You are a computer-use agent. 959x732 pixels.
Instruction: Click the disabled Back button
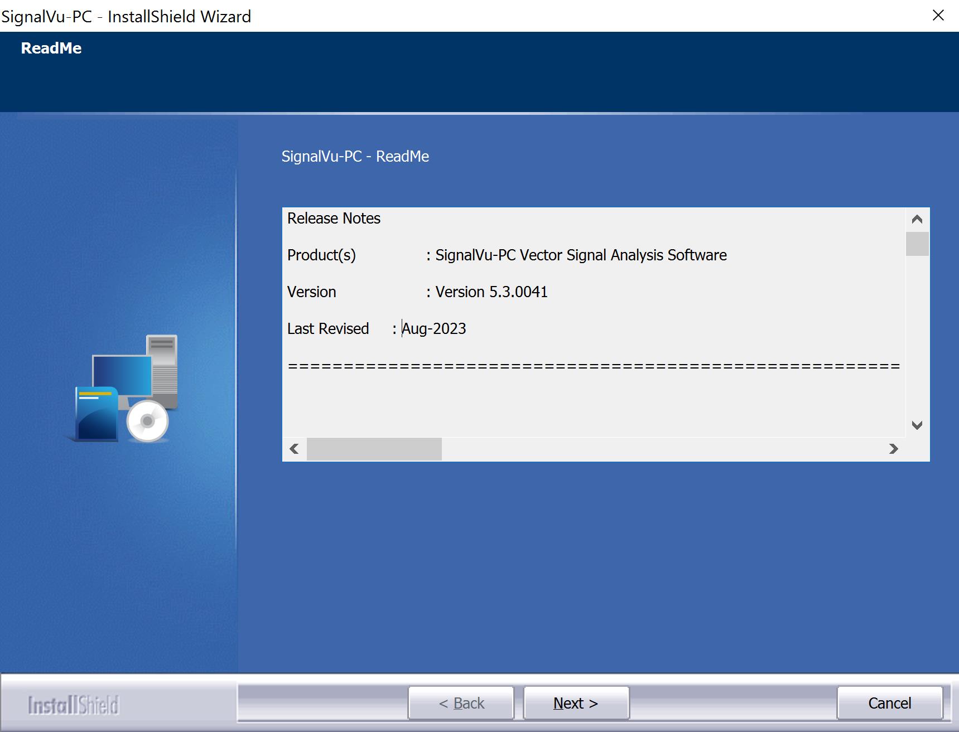(x=461, y=703)
